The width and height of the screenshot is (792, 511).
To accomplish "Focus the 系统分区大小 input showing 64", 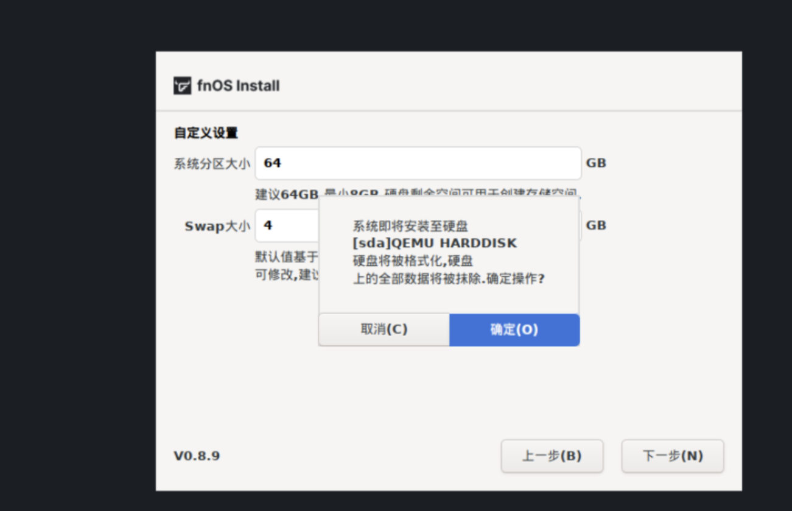I will click(x=418, y=163).
